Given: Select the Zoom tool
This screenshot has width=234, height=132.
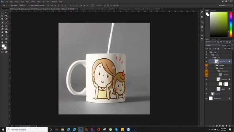Looking at the screenshot, I should point(6,43).
